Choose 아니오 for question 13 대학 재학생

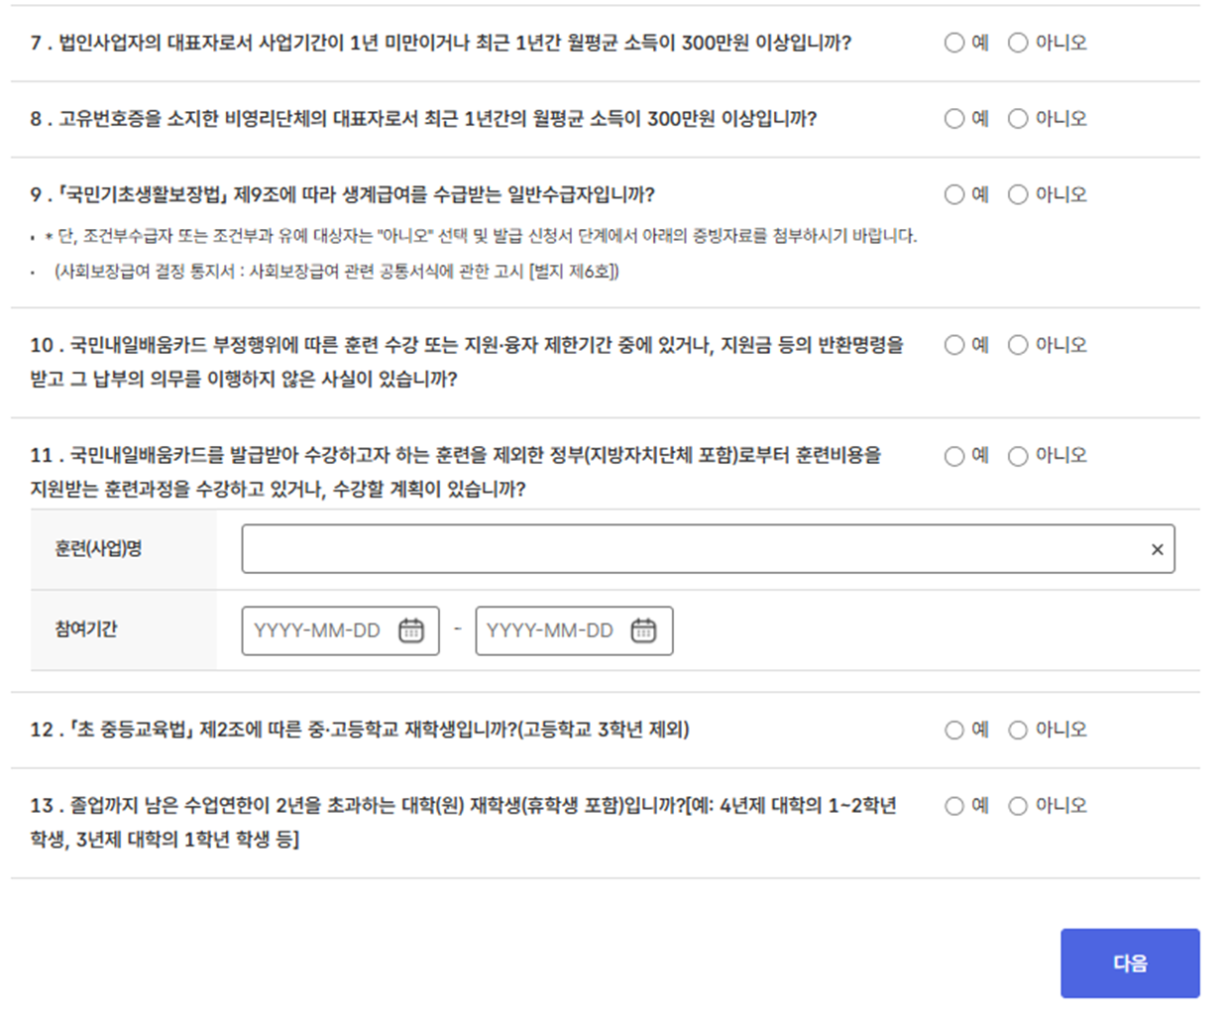point(1018,806)
